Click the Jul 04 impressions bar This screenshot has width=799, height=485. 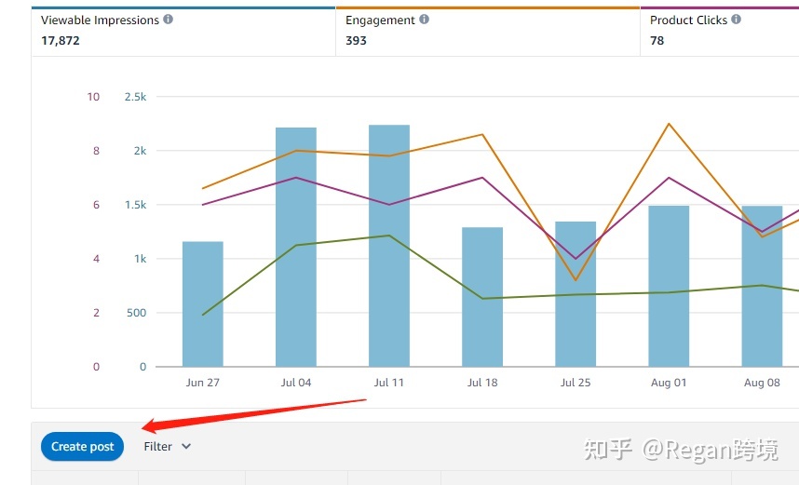296,247
